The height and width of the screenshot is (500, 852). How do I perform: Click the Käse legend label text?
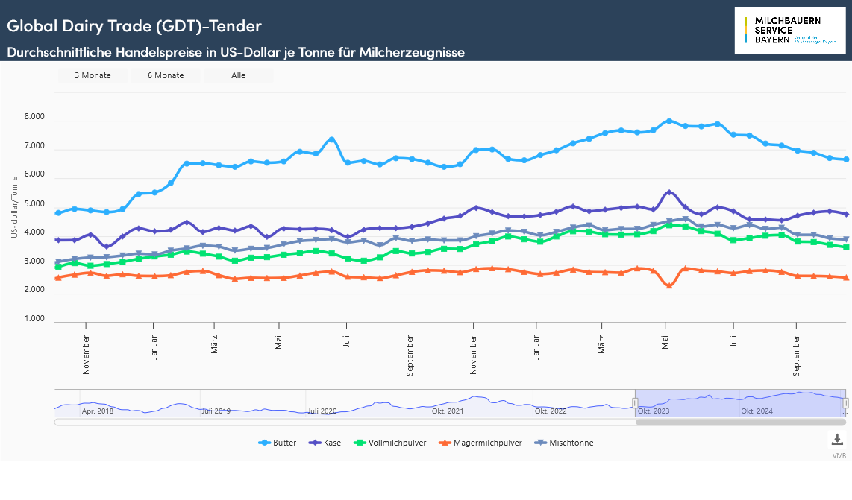333,443
